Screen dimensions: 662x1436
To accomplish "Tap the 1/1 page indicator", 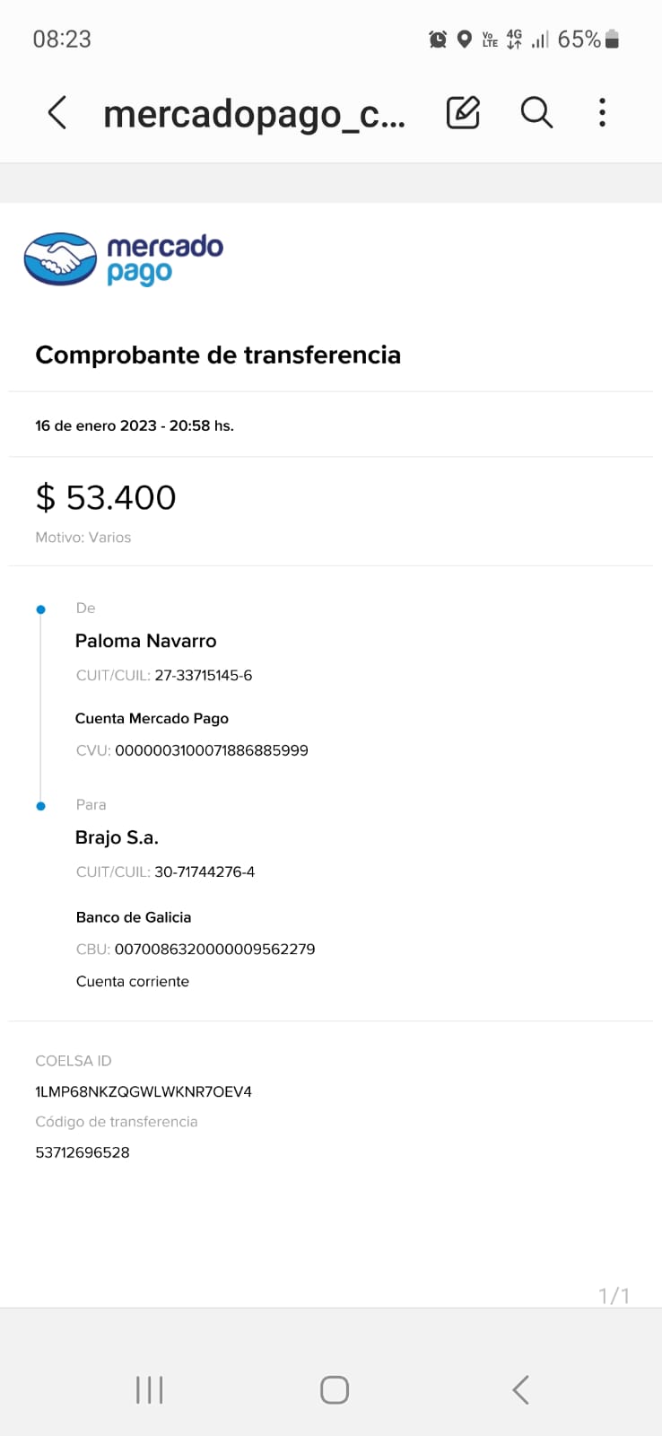I will (x=614, y=1295).
